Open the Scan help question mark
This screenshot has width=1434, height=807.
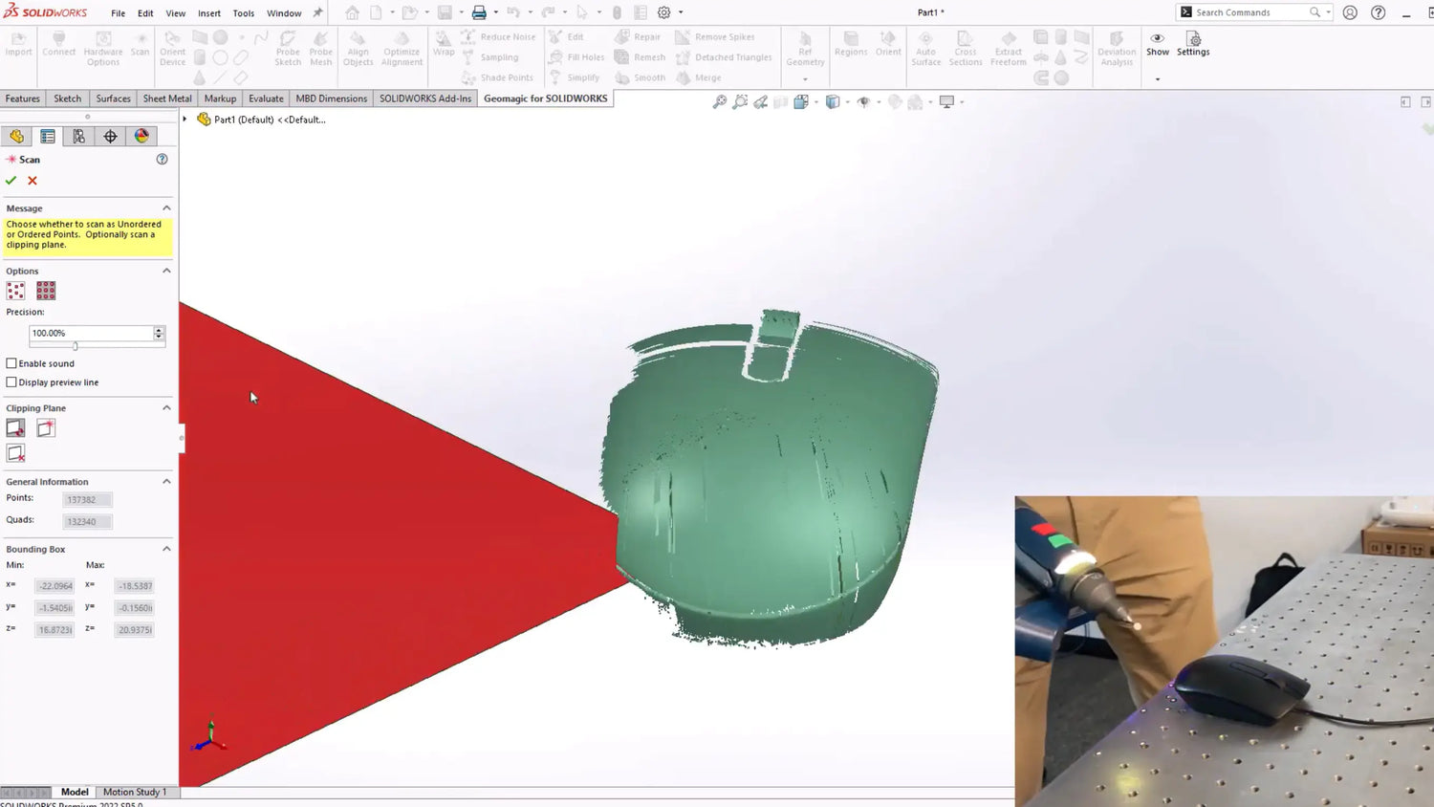[x=162, y=160]
